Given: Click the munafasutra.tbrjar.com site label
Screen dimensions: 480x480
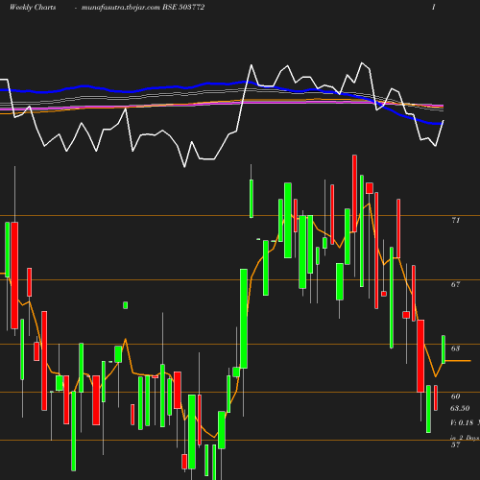Looking at the screenshot, I should [121, 8].
